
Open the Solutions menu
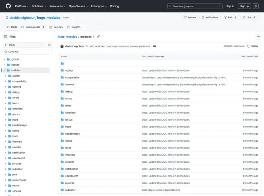[39, 6]
